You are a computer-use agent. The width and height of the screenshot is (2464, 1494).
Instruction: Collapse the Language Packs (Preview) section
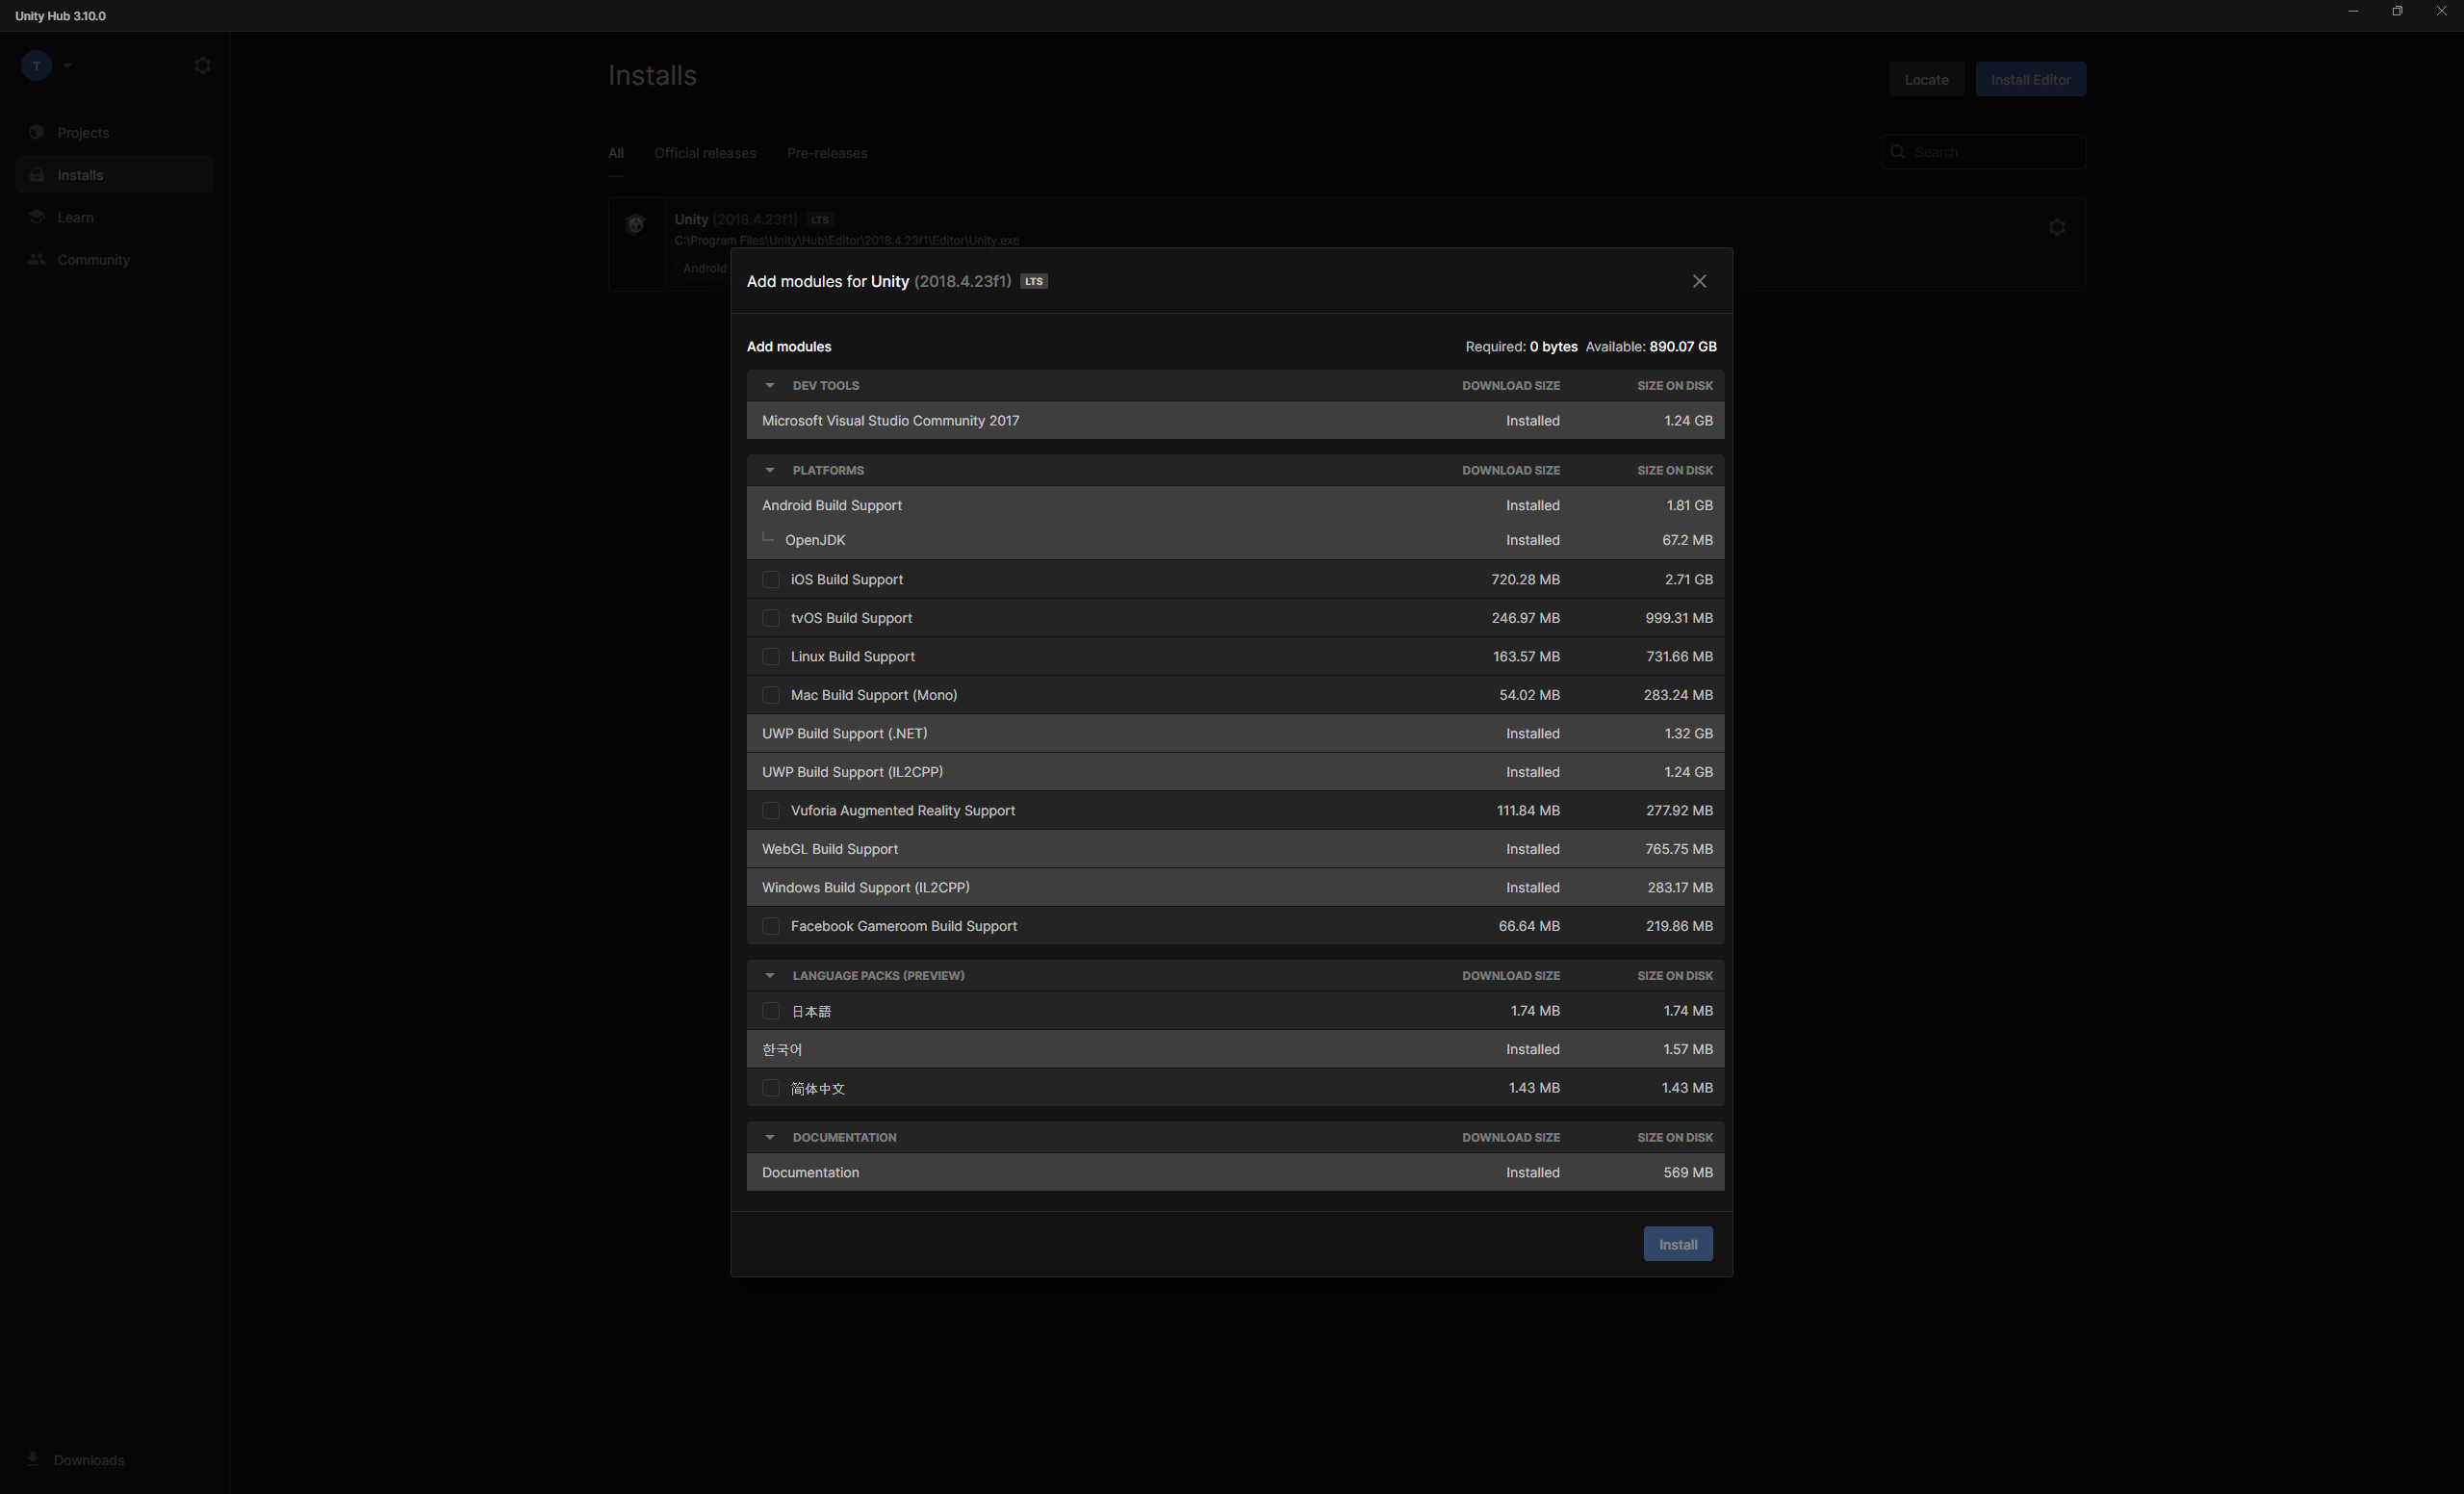[x=769, y=975]
